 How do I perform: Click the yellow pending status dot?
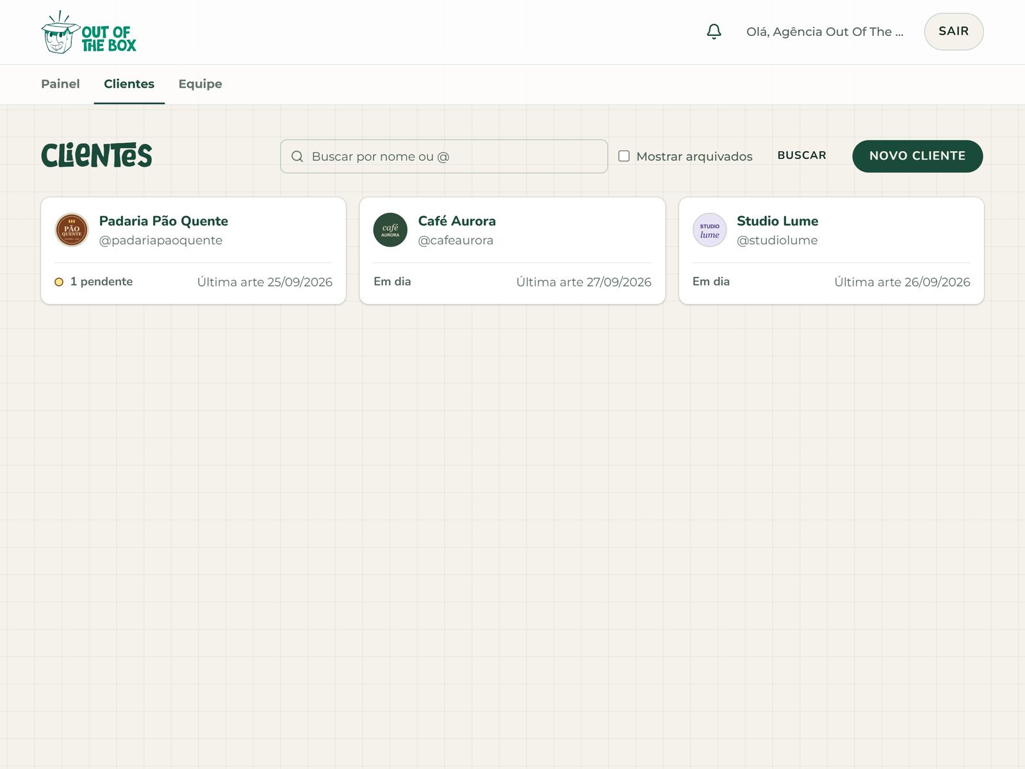pos(59,282)
